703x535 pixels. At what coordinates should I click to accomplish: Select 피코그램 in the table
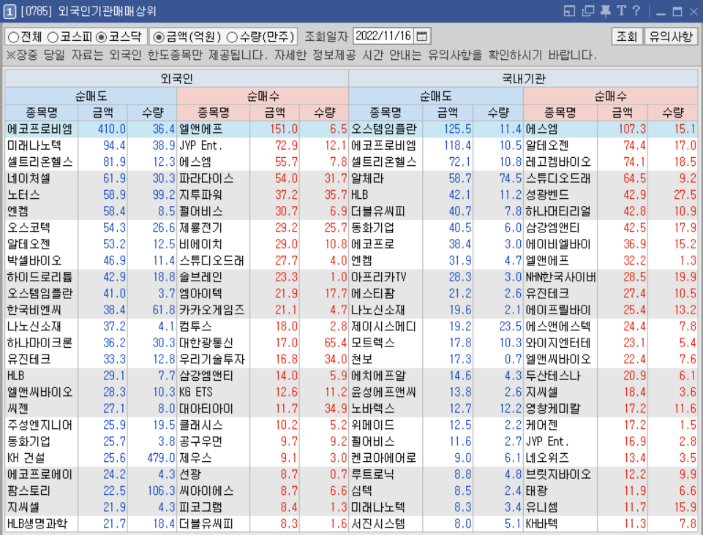tap(201, 506)
